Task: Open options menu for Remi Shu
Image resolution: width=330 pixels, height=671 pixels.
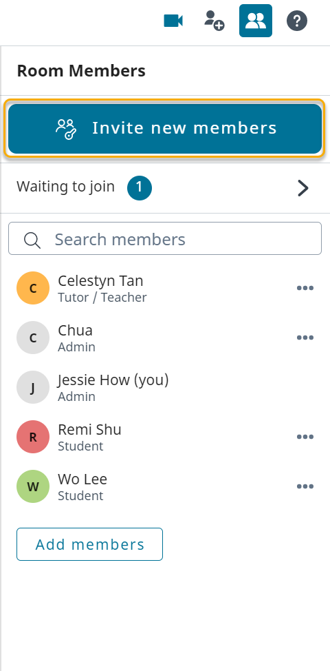Action: click(305, 437)
